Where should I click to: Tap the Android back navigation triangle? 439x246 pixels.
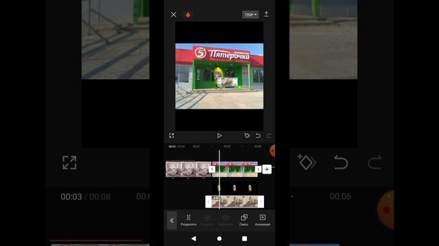pyautogui.click(x=193, y=238)
